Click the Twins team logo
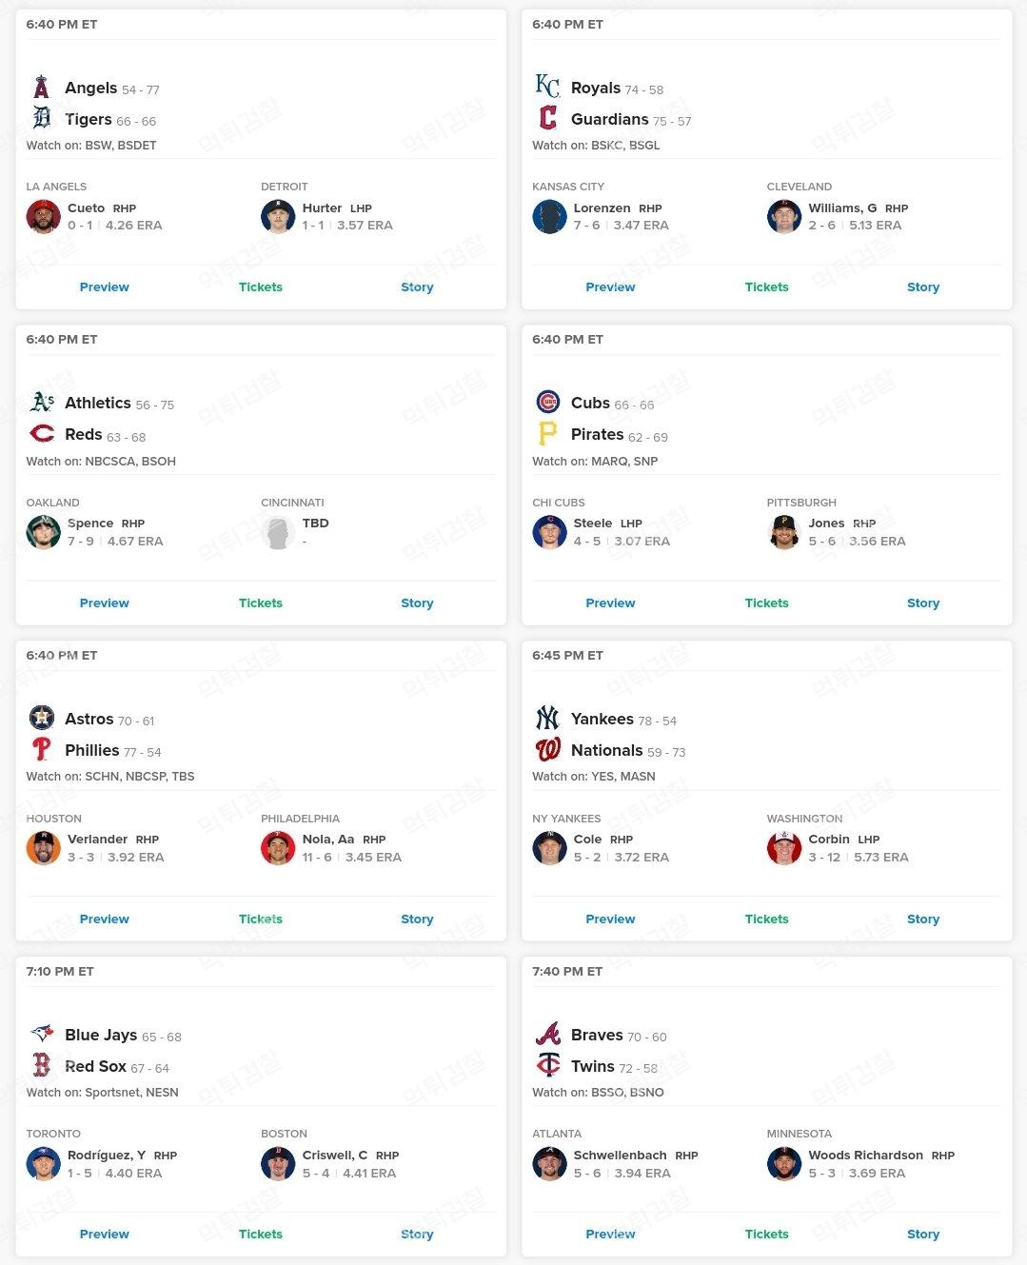This screenshot has height=1265, width=1027. (547, 1065)
